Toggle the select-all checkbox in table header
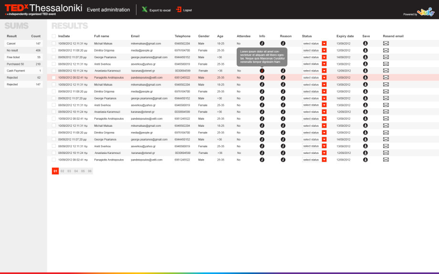 pyautogui.click(x=54, y=36)
